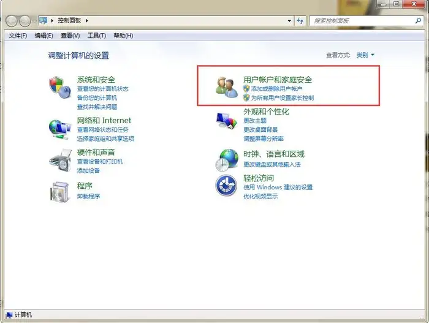Expand breadcrumb arrow after 控制面板
The width and height of the screenshot is (429, 323).
click(87, 20)
